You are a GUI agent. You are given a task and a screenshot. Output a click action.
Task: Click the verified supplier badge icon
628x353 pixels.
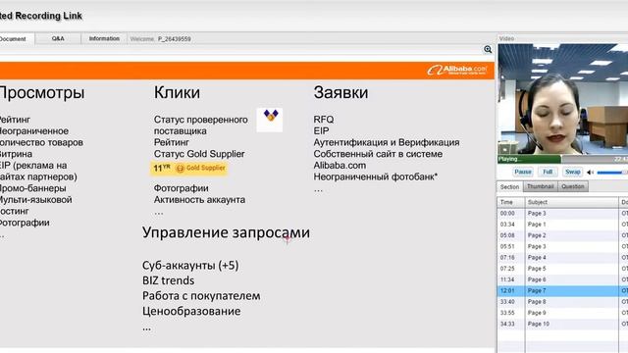pos(270,120)
